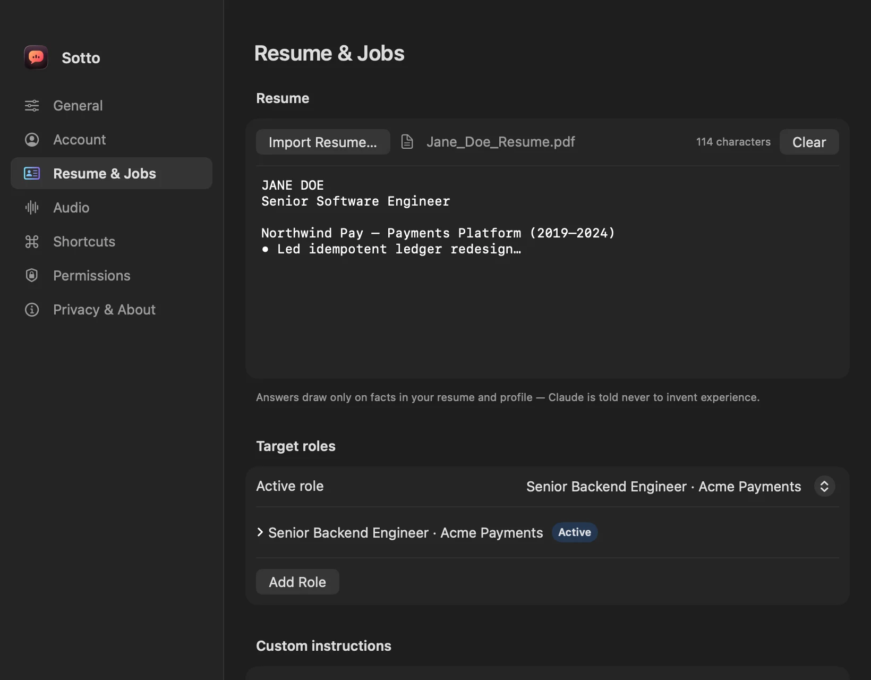Click into the resume text area
The image size is (871, 680).
547,271
